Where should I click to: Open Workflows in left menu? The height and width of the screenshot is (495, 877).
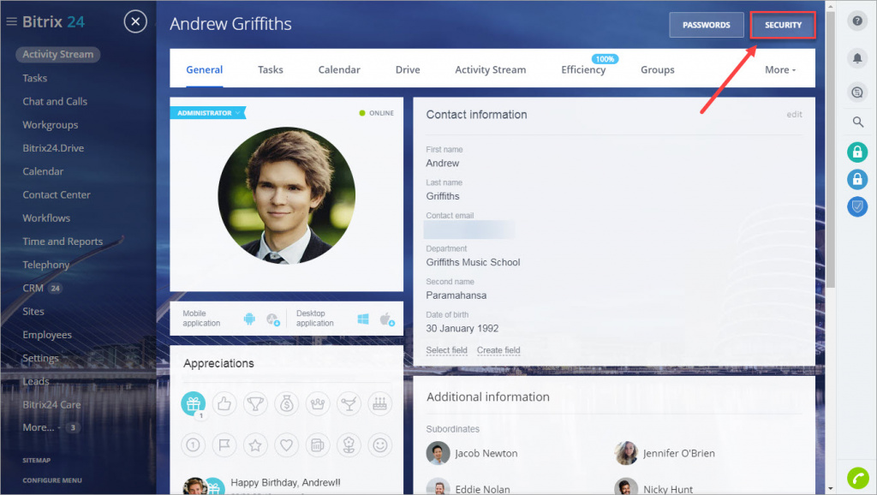[46, 218]
